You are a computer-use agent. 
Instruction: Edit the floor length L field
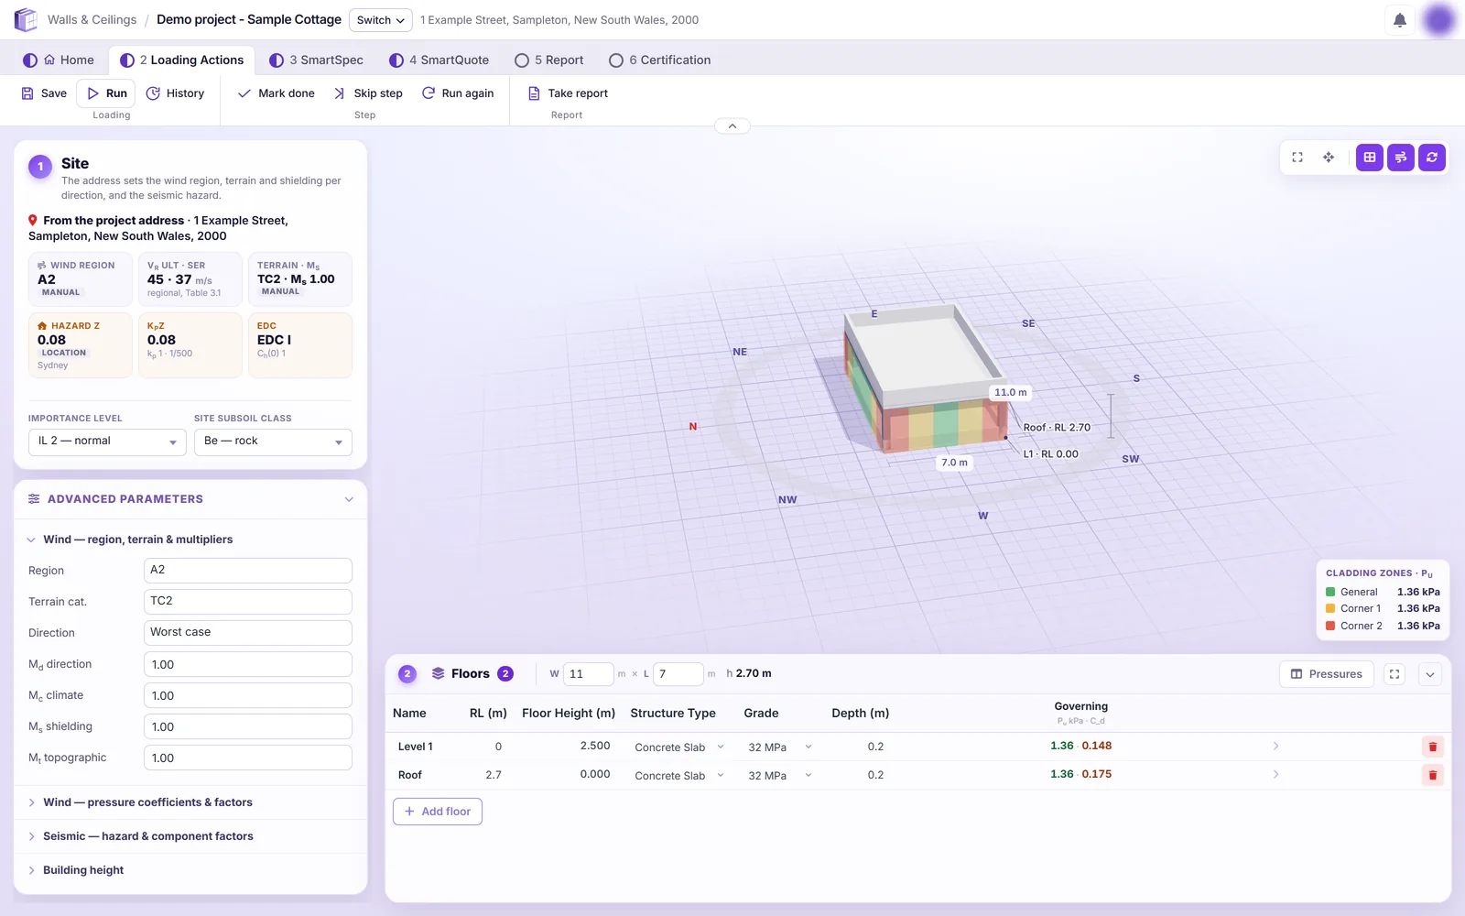pos(678,674)
